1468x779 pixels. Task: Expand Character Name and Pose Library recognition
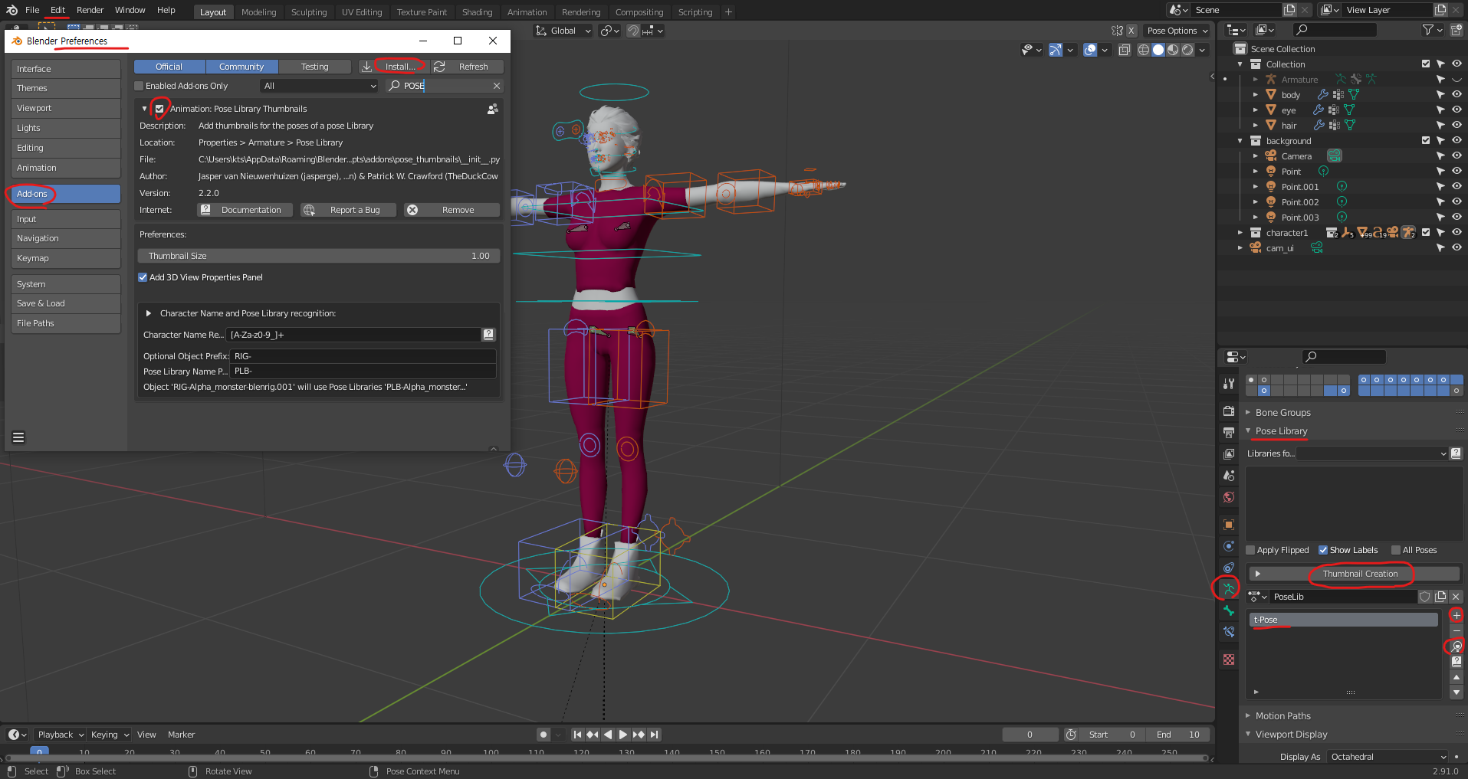[x=149, y=313]
